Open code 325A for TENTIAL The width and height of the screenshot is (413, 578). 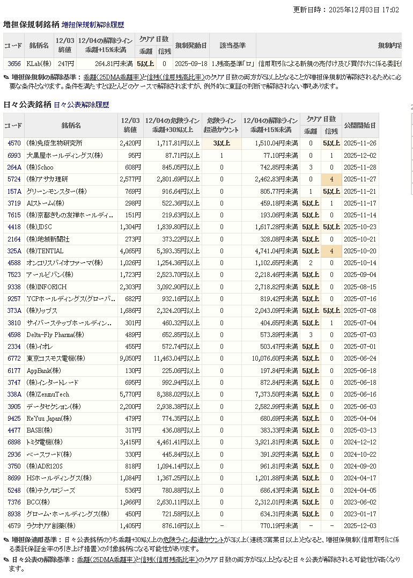click(x=14, y=251)
